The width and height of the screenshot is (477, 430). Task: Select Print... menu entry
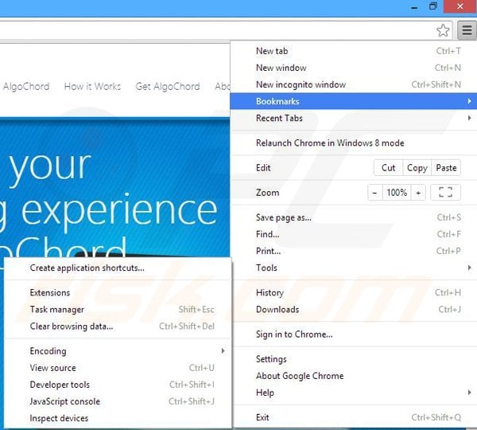pyautogui.click(x=354, y=251)
